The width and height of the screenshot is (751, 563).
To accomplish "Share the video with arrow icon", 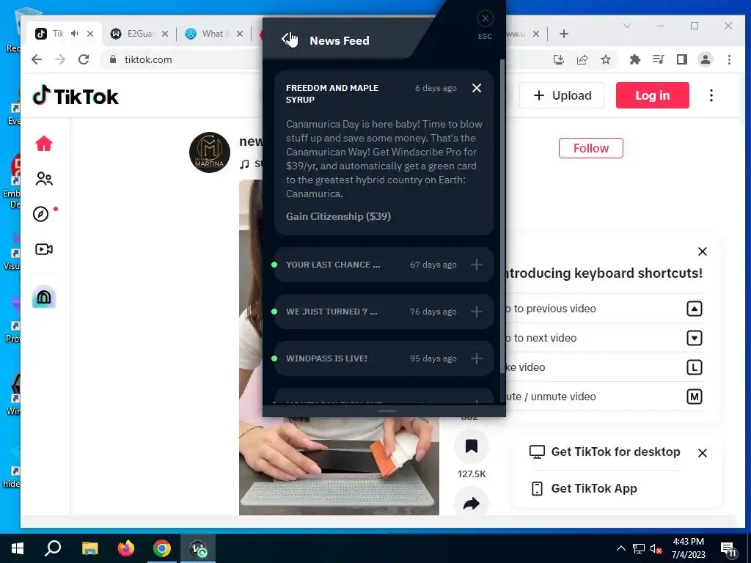I will [x=472, y=503].
